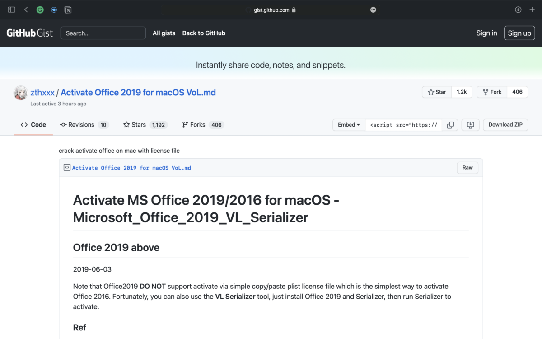
Task: Click the zthxxx user avatar
Action: click(20, 92)
